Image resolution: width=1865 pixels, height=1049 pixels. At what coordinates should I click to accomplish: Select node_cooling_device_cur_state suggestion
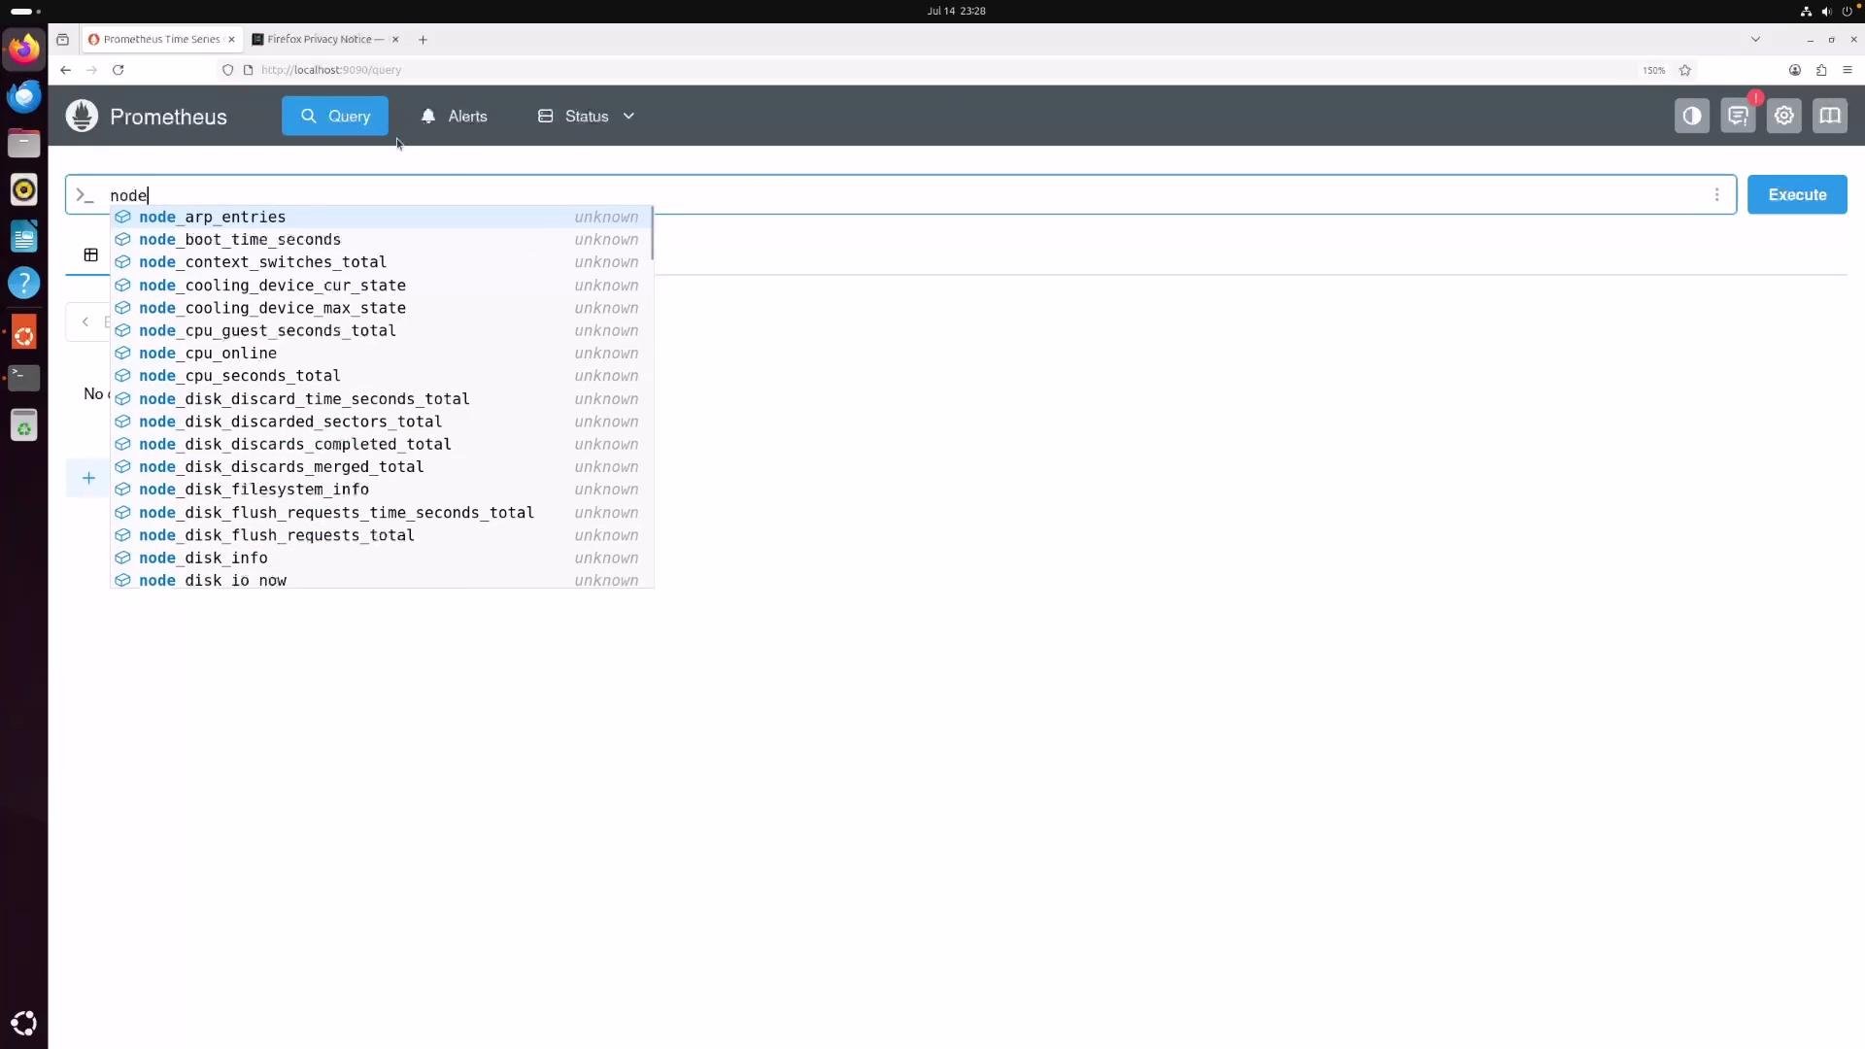[x=381, y=286]
